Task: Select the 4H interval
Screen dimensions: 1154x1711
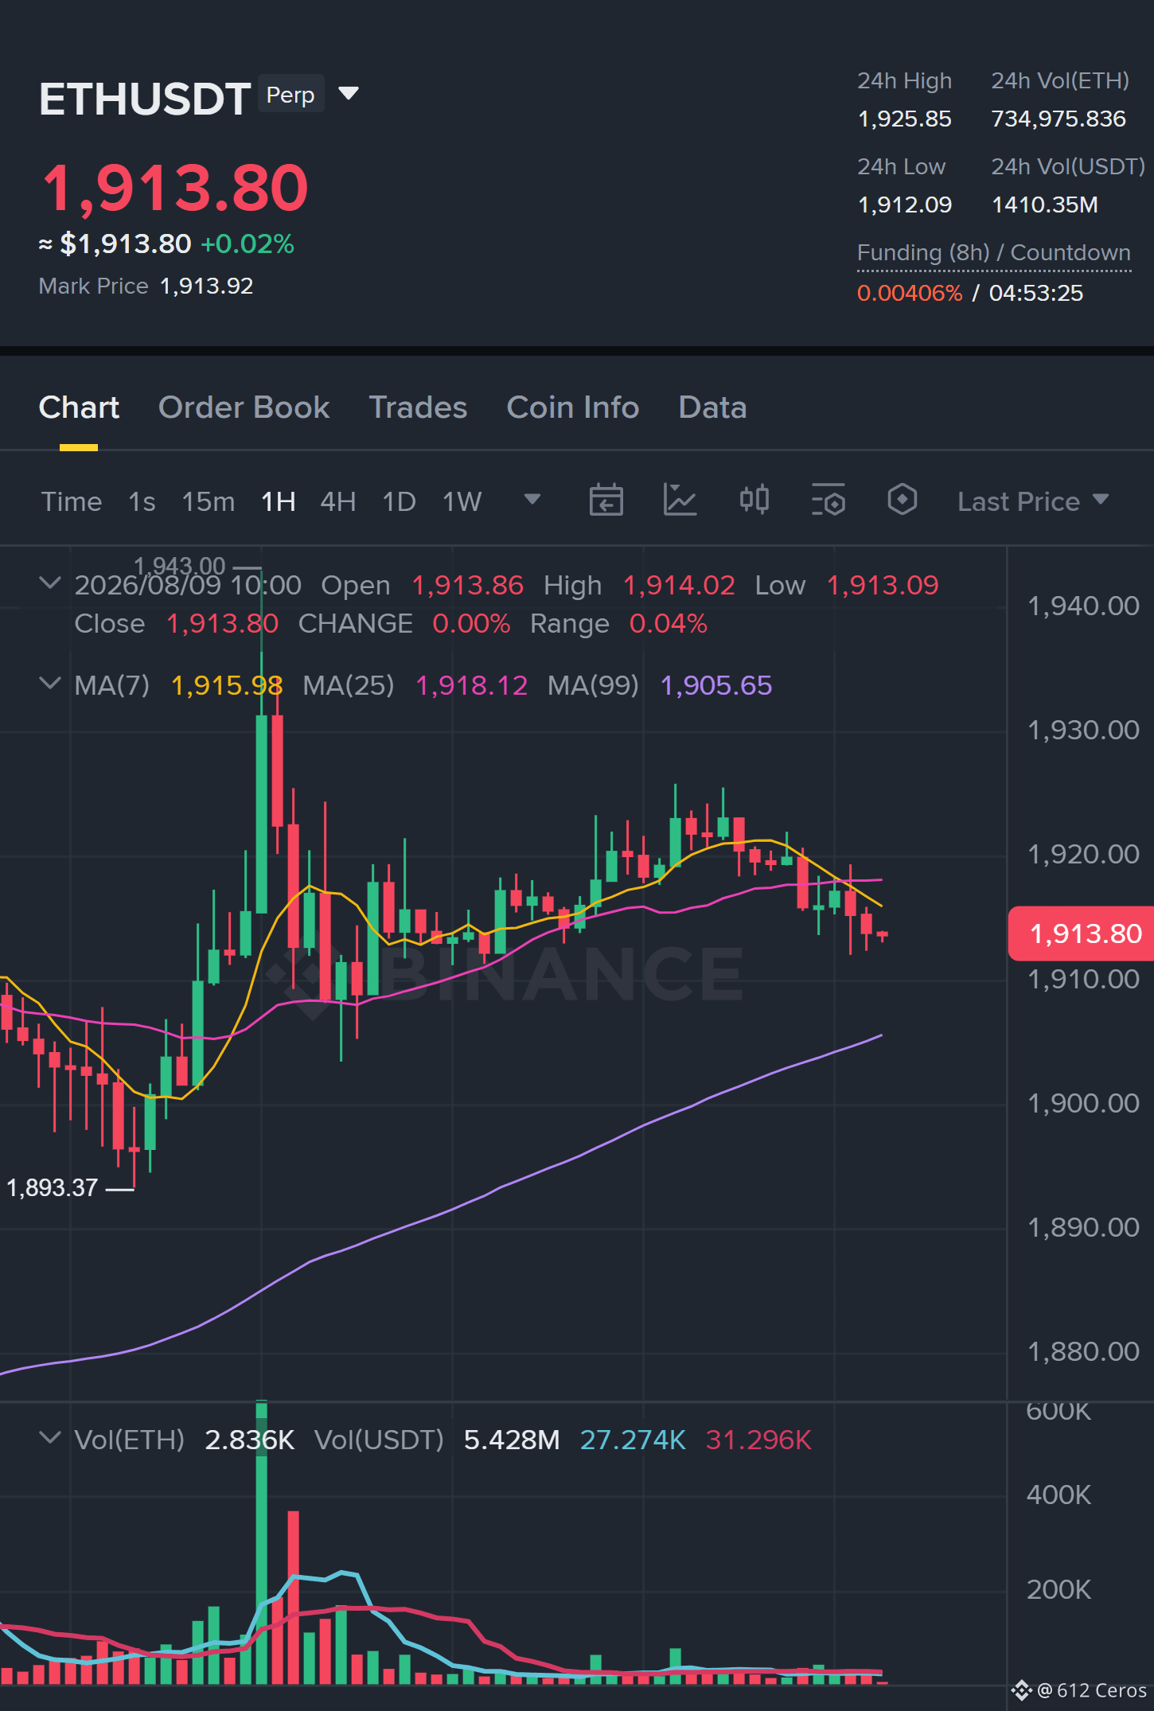Action: (338, 501)
